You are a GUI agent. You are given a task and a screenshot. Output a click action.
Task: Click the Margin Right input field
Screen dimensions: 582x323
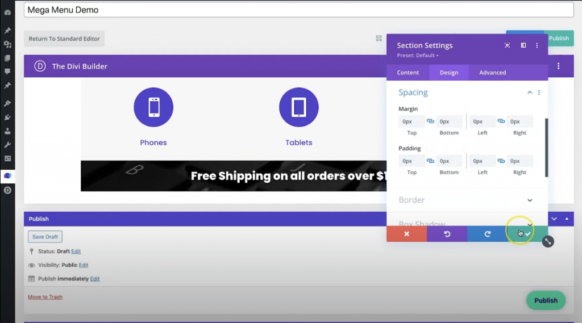(519, 121)
